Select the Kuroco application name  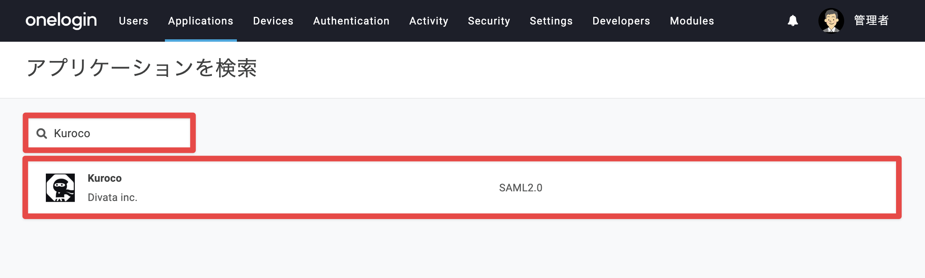point(105,178)
